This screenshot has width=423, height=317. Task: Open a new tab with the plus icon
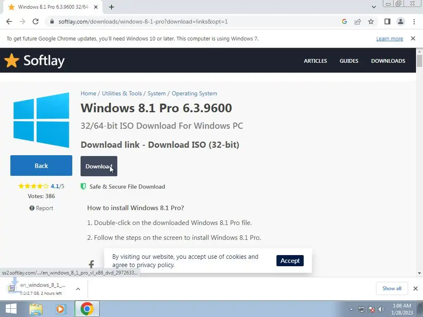pos(112,7)
